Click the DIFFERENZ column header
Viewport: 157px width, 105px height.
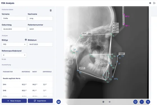click(47, 72)
